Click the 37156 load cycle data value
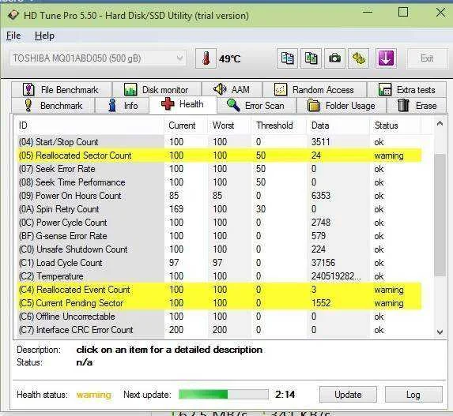 pyautogui.click(x=323, y=263)
